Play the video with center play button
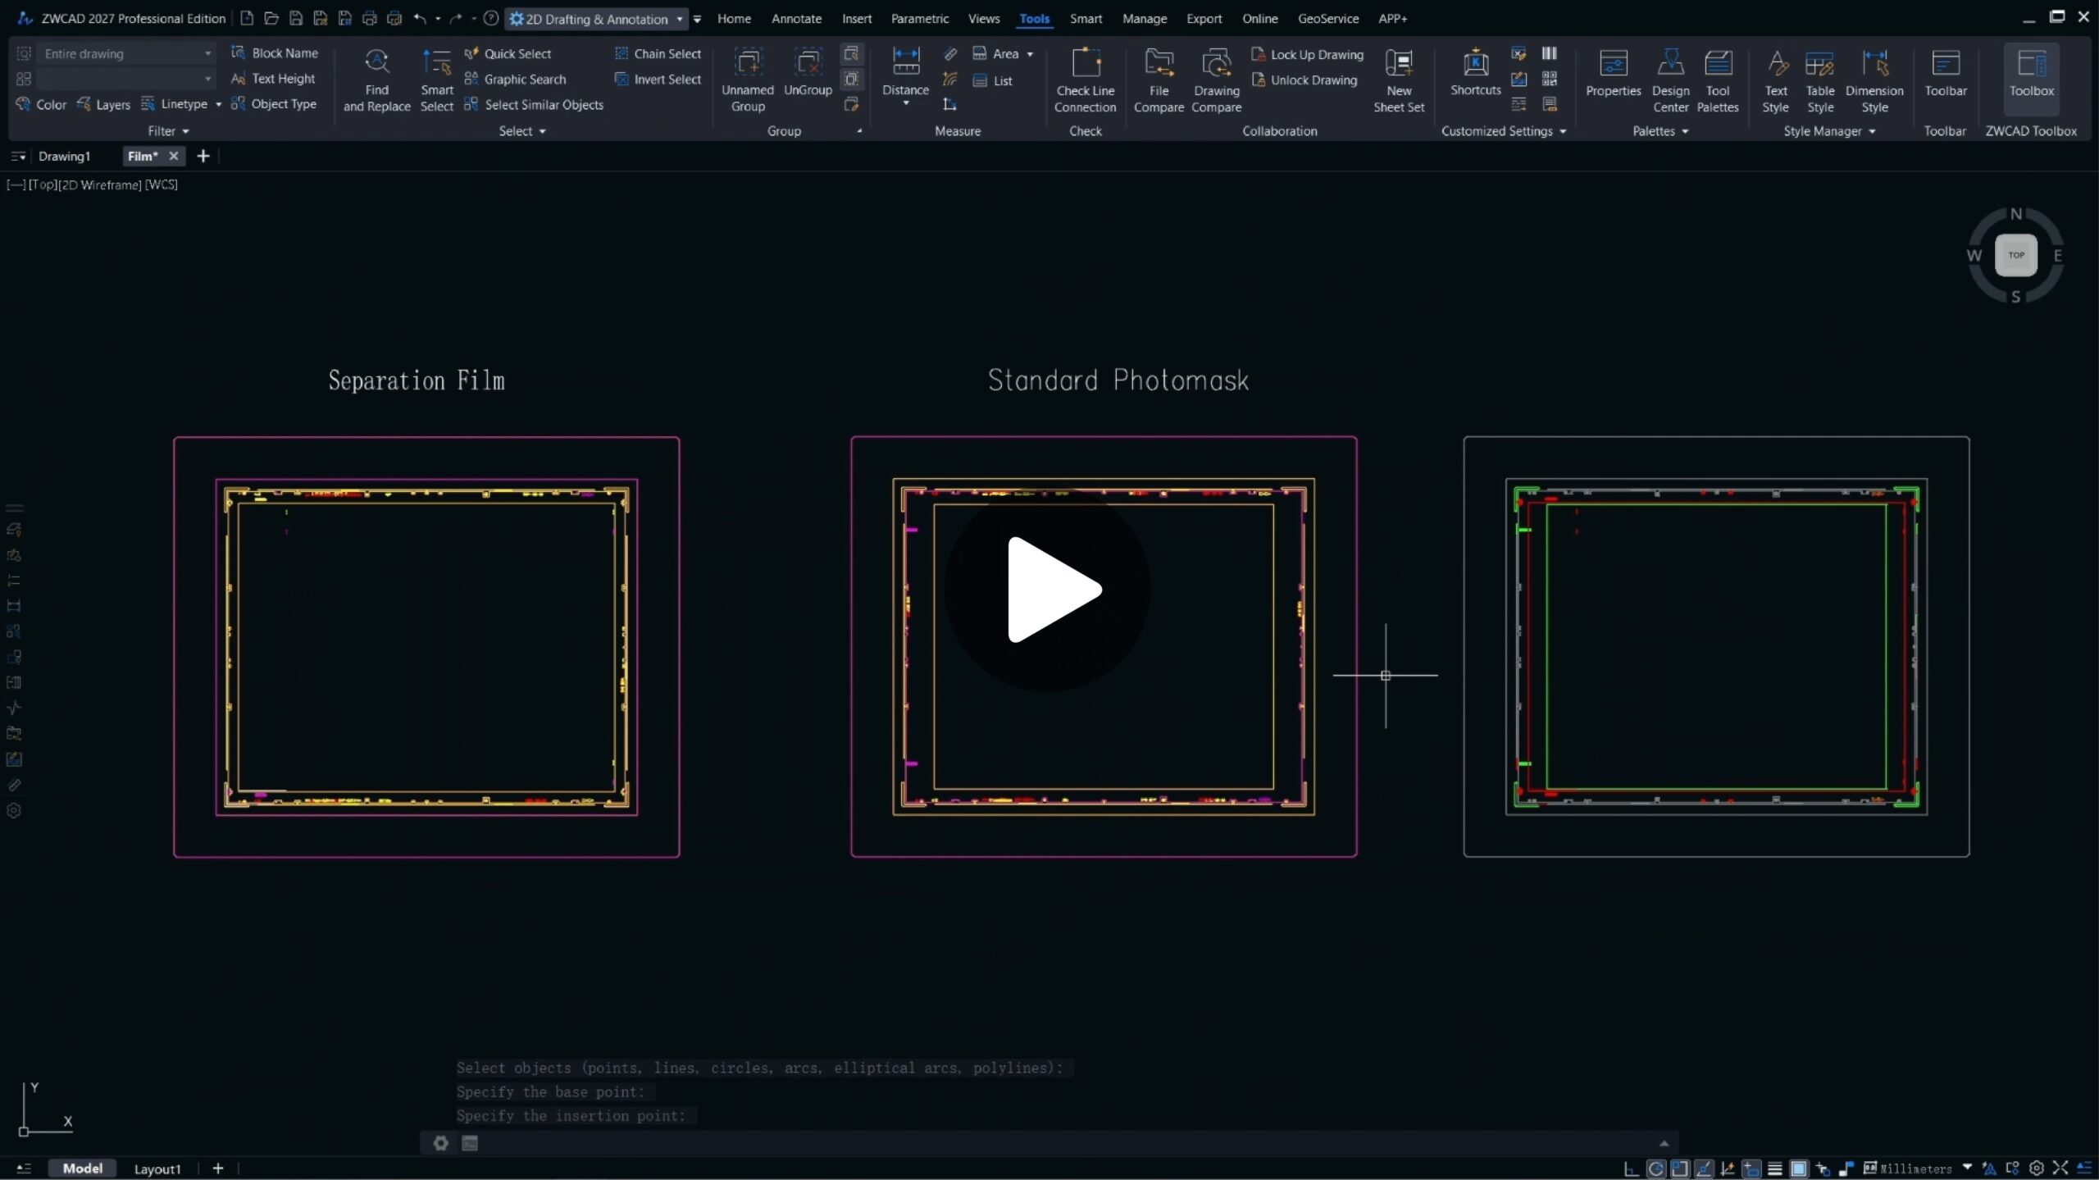Screen dimensions: 2099x1180 1047,590
